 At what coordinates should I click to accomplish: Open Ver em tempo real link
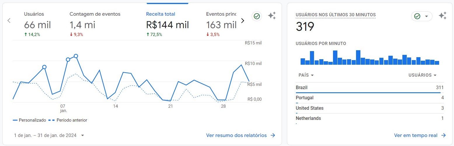pyautogui.click(x=416, y=135)
